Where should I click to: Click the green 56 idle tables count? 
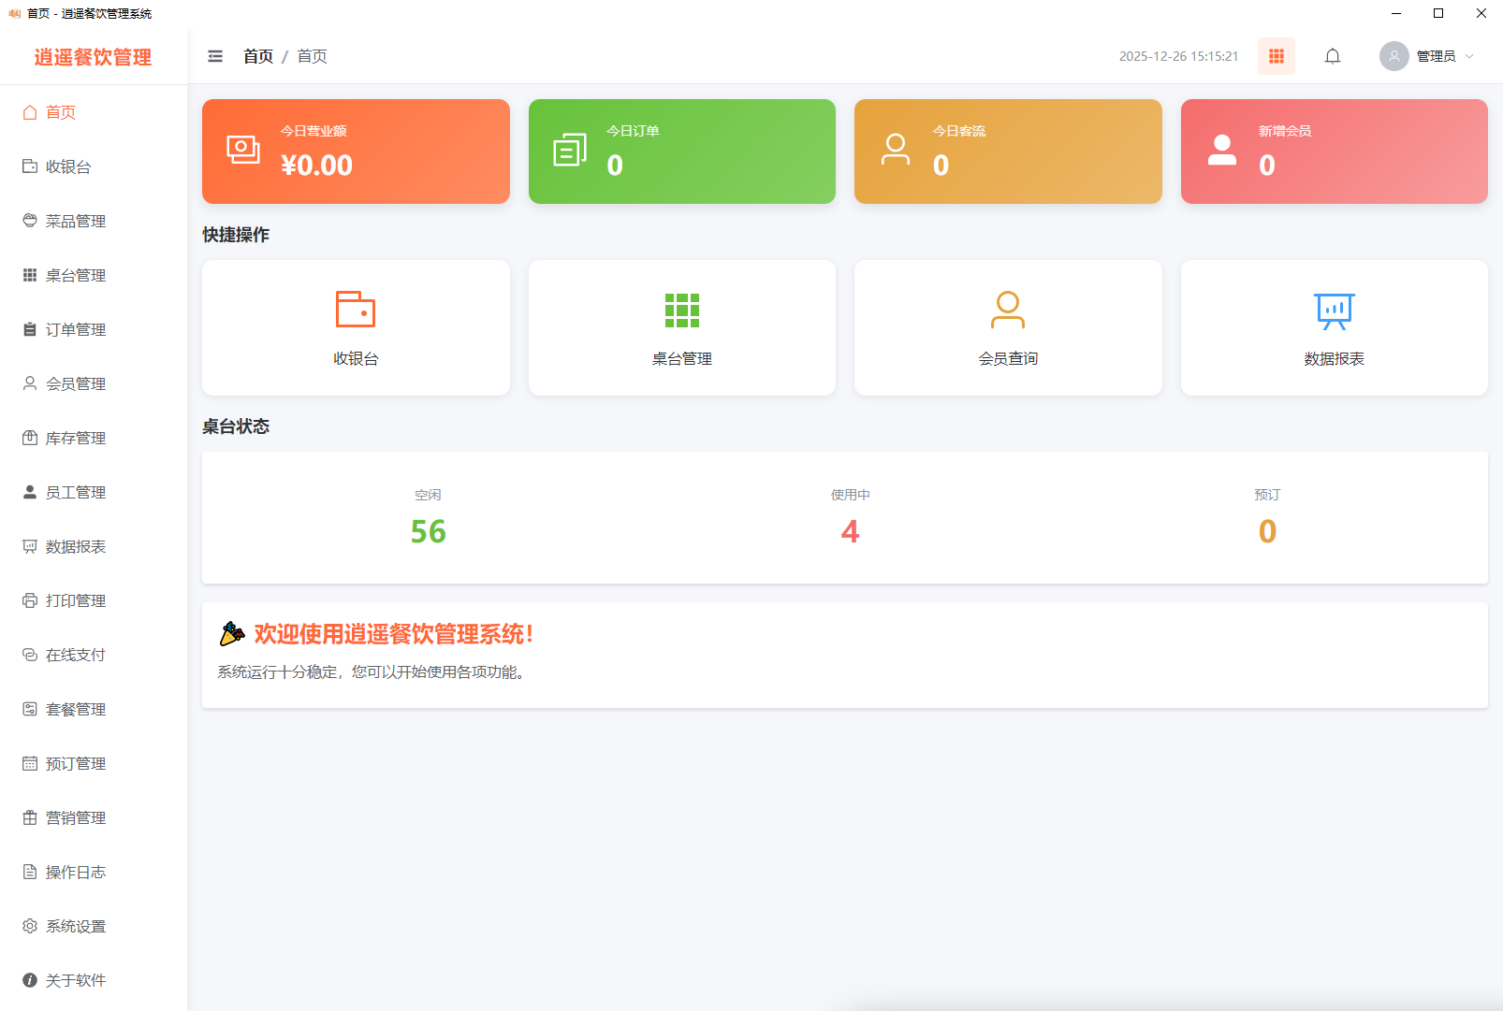click(x=428, y=531)
